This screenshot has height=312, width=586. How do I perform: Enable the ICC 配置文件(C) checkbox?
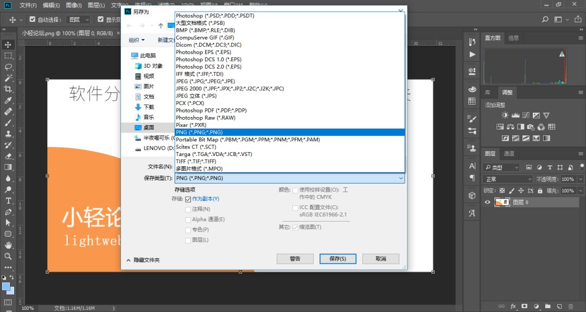[296, 207]
